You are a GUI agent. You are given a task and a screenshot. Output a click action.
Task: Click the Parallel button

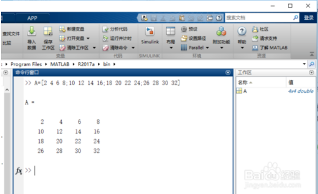click(192, 48)
